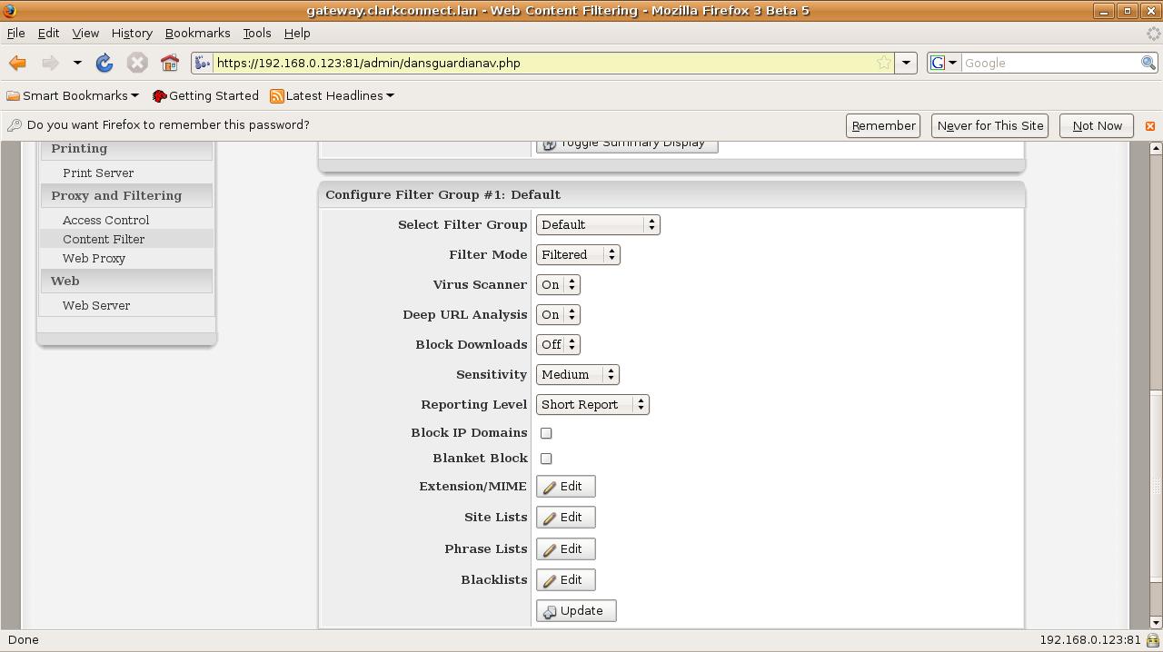Open the Web Proxy sidebar link
This screenshot has width=1163, height=652.
click(94, 259)
